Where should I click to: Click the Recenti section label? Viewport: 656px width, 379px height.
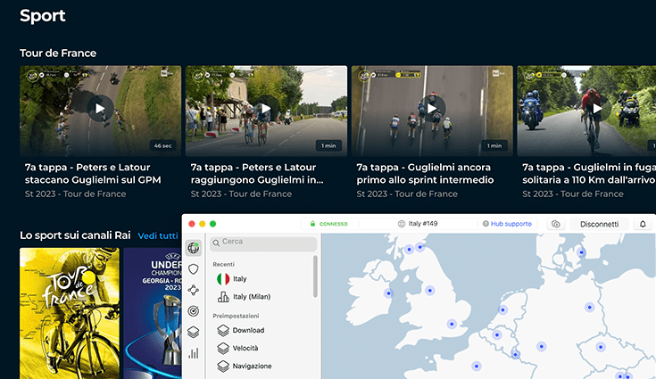(x=223, y=264)
